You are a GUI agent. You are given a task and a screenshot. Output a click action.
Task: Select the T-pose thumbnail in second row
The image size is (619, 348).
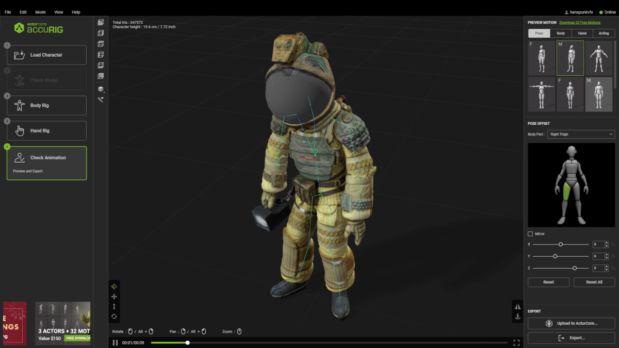tap(542, 94)
